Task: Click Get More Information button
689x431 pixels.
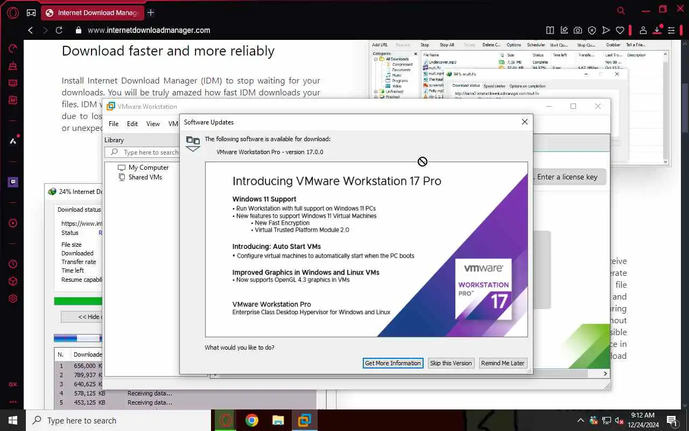Action: 393,363
